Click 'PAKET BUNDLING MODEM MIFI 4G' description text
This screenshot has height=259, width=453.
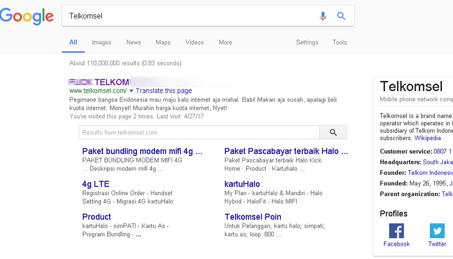click(x=132, y=160)
